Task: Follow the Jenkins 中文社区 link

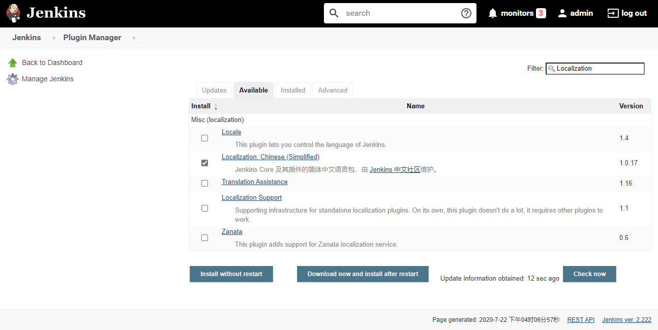Action: coord(395,170)
